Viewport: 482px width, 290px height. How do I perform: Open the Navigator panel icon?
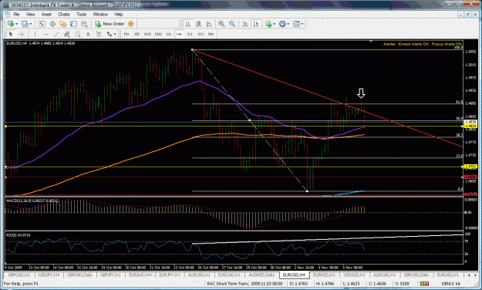63,24
